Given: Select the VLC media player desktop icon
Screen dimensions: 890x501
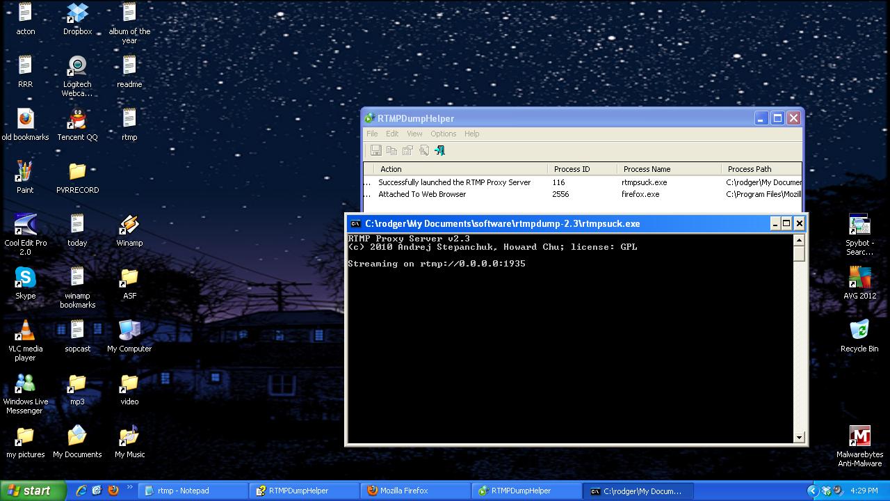Looking at the screenshot, I should point(25,330).
